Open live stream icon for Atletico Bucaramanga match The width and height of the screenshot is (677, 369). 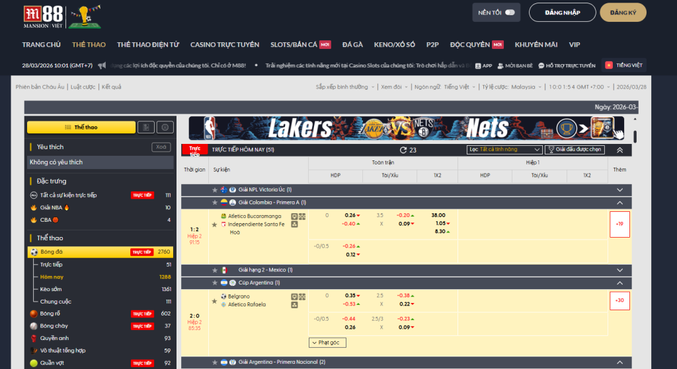point(294,217)
